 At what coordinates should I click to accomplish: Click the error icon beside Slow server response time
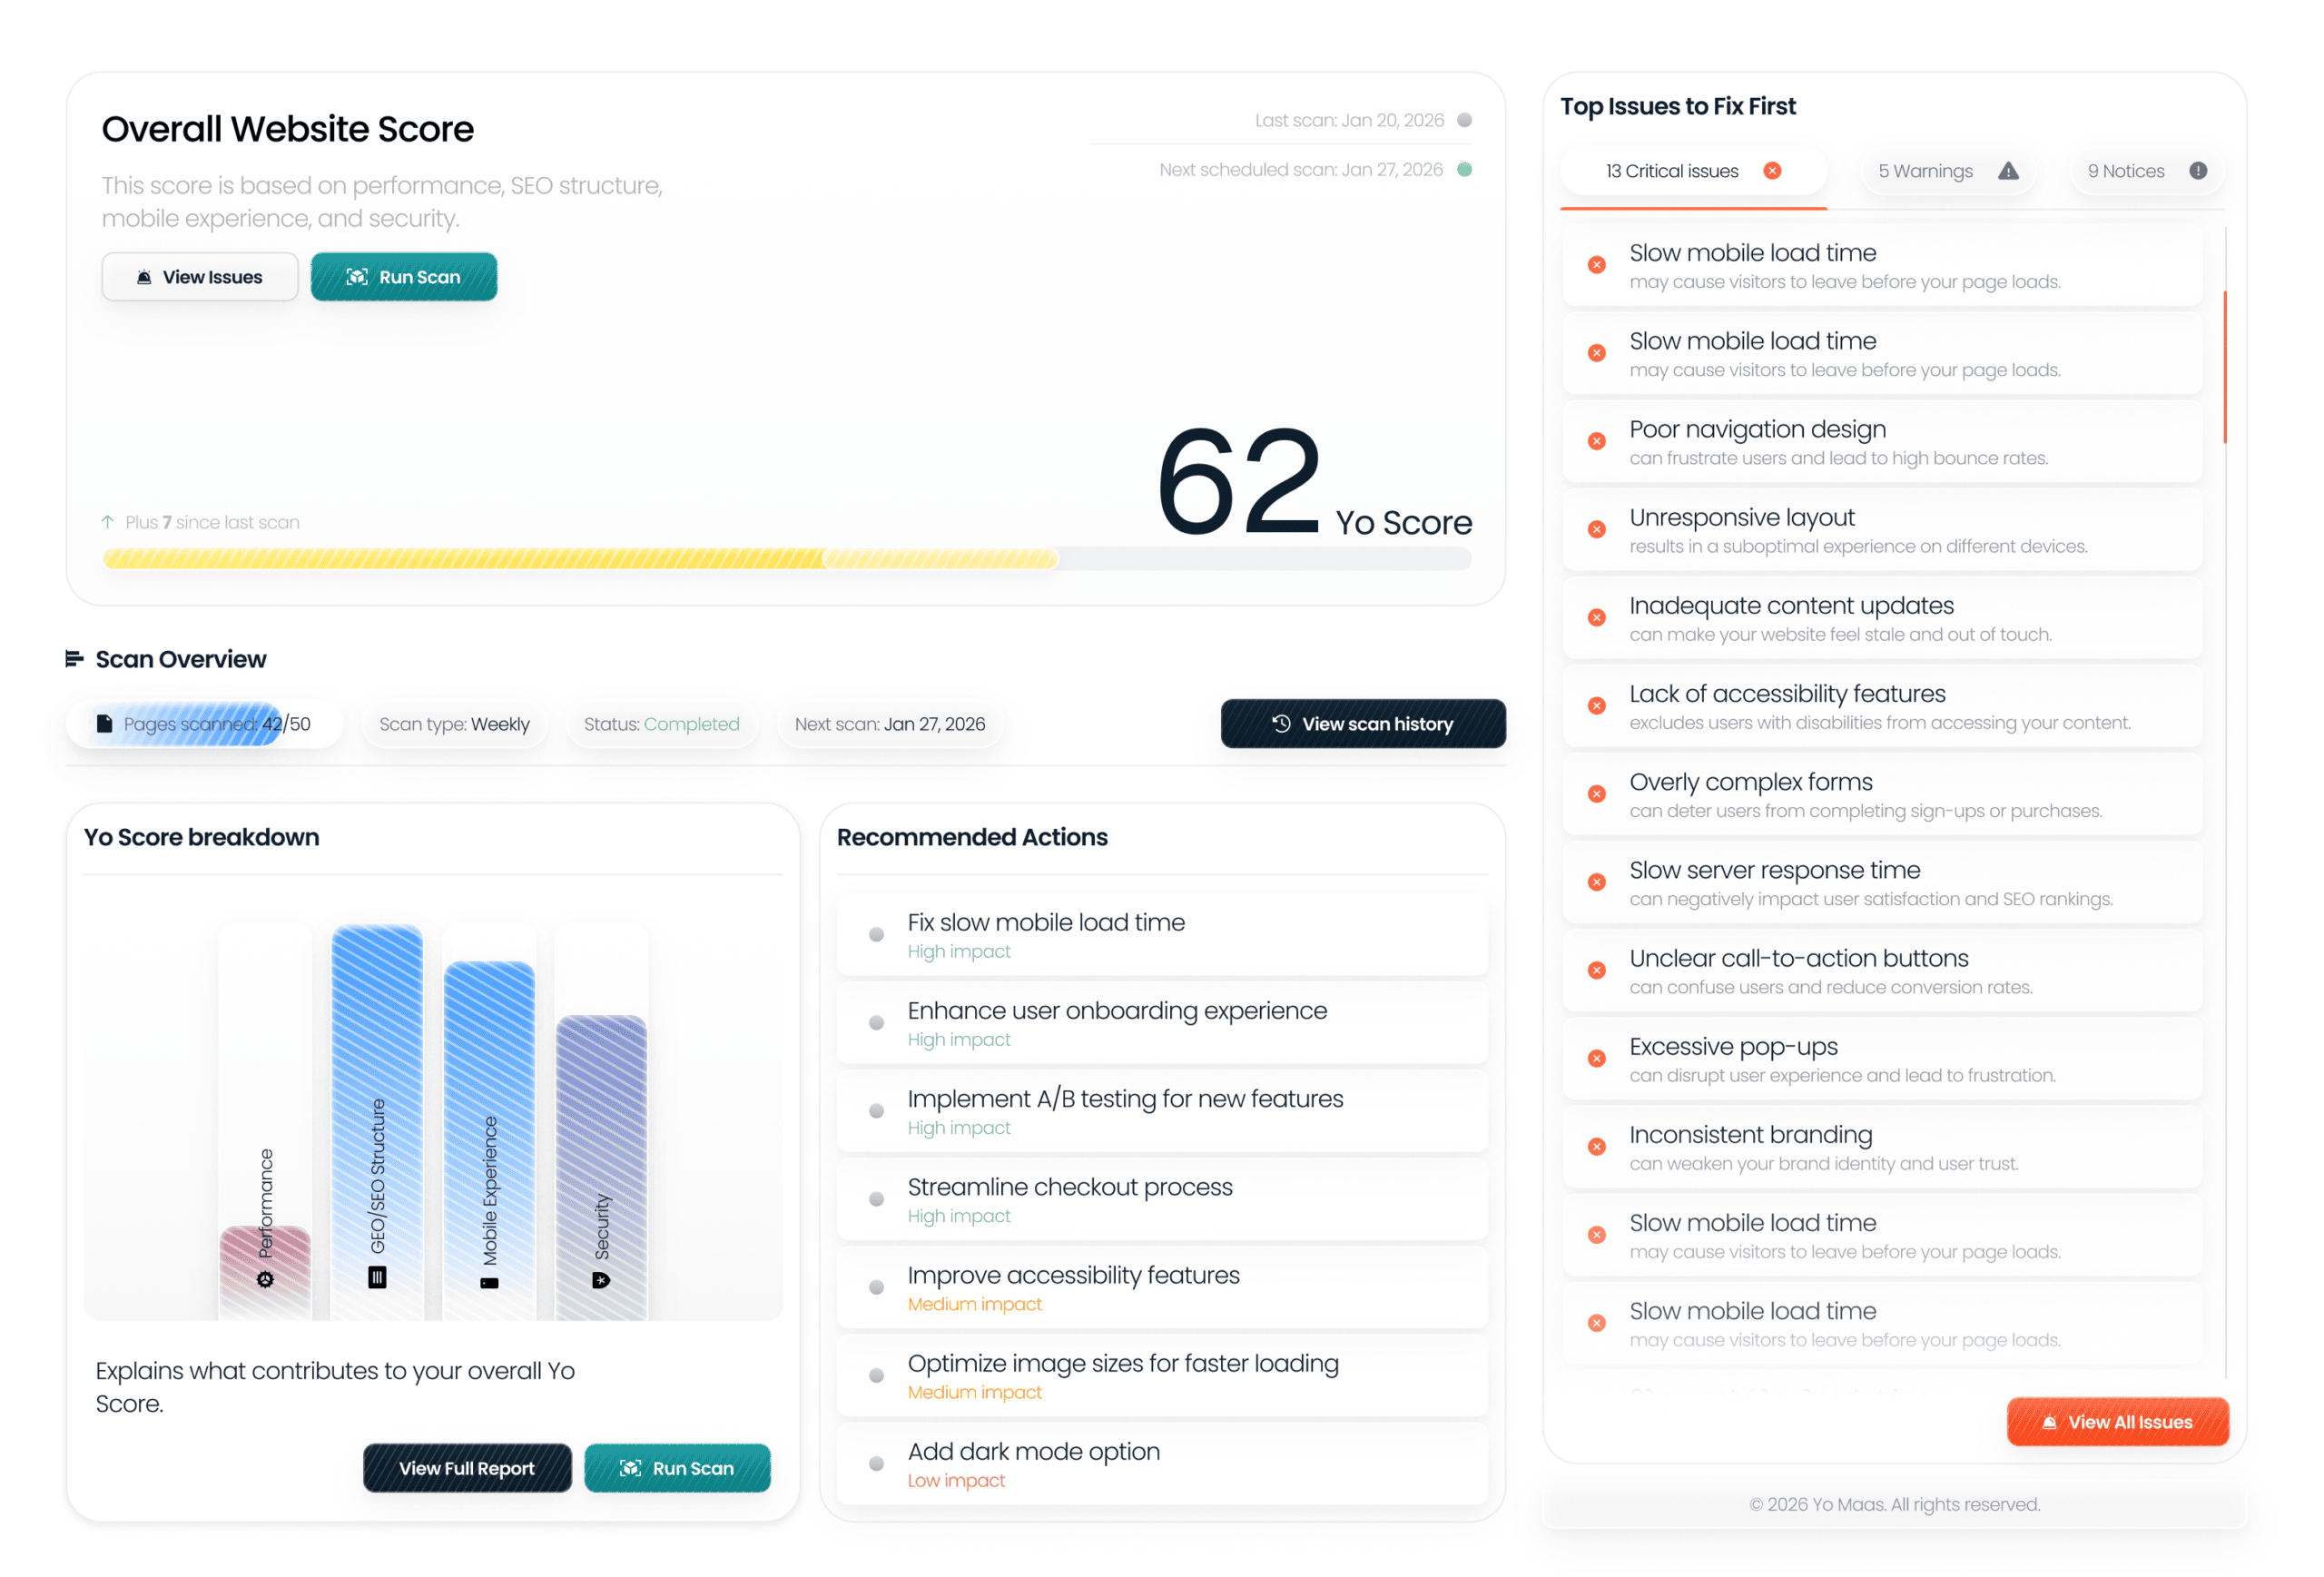click(1597, 882)
